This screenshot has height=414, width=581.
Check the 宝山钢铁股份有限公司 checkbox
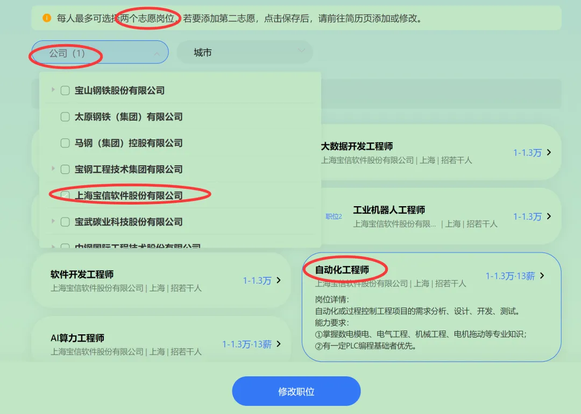coord(65,90)
